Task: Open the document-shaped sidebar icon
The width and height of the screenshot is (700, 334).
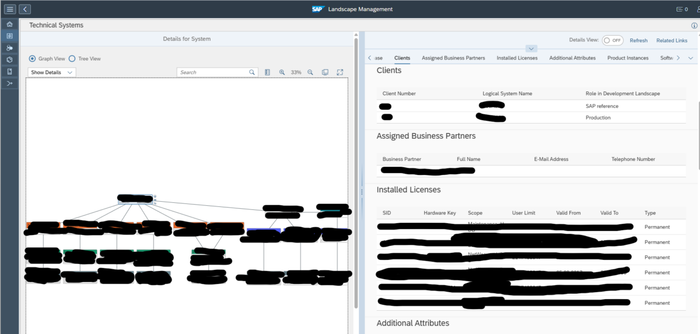Action: tap(9, 71)
